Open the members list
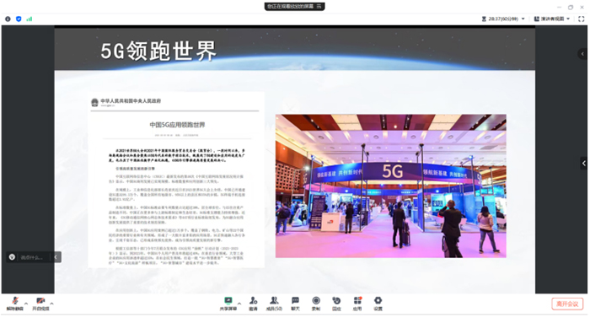The image size is (590, 323). 274,304
